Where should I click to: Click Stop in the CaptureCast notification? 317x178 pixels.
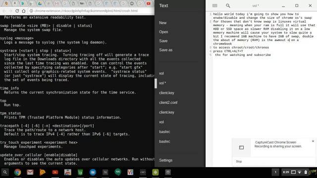[239, 162]
